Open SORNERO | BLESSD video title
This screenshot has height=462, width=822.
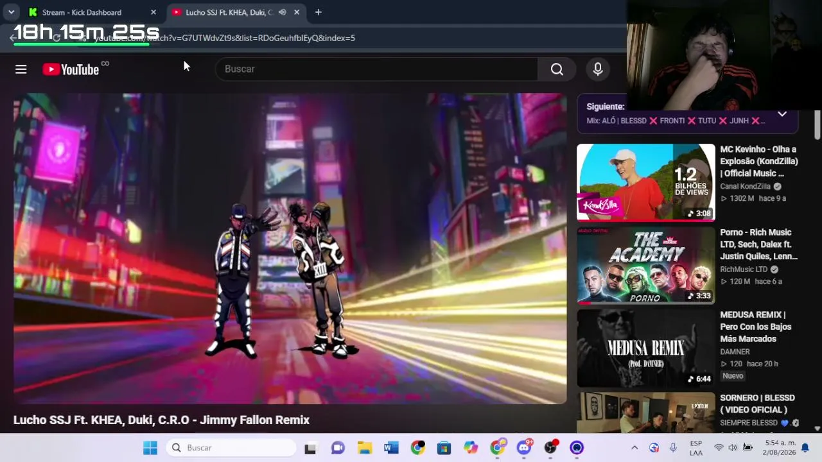click(757, 404)
